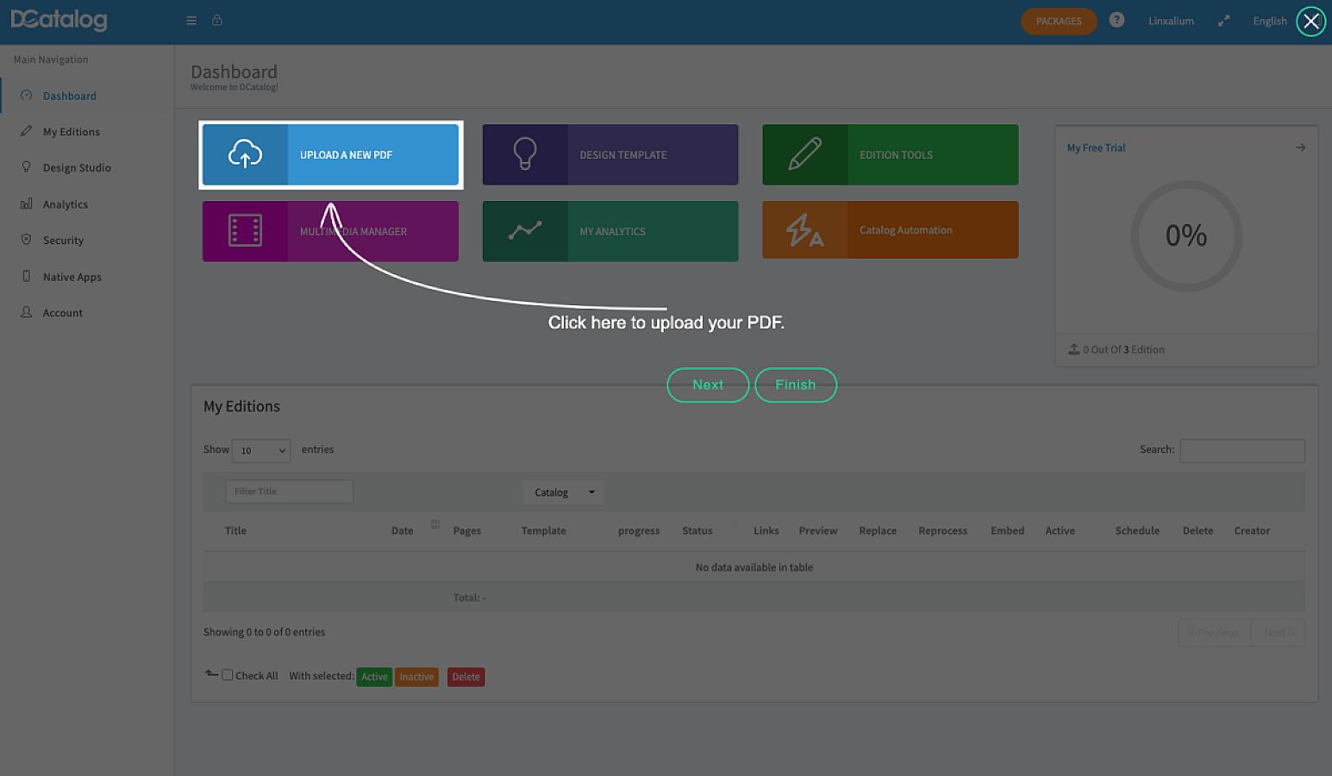Click the red Delete bulk button
Image resolution: width=1332 pixels, height=776 pixels.
tap(466, 677)
